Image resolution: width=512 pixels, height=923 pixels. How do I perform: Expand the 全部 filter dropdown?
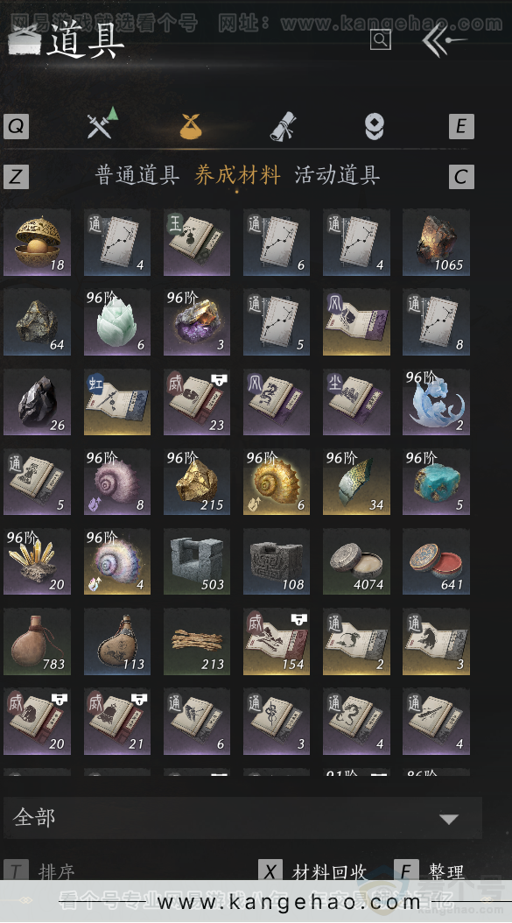(x=242, y=818)
